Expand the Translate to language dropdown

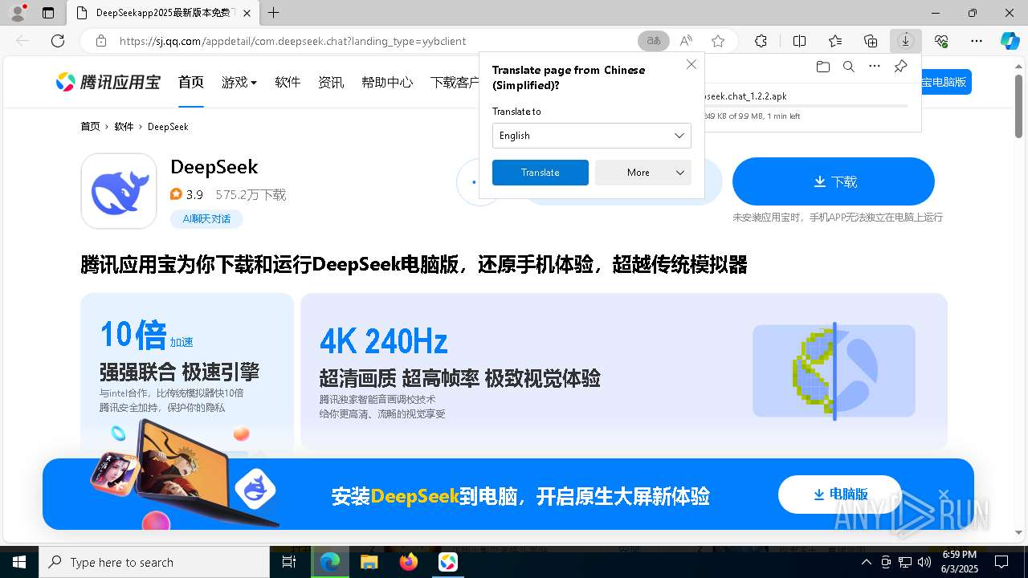[592, 136]
